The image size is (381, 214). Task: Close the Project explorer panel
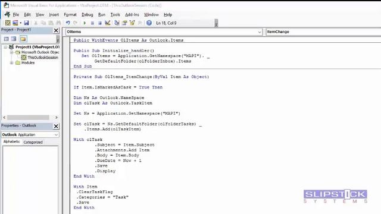(56, 30)
